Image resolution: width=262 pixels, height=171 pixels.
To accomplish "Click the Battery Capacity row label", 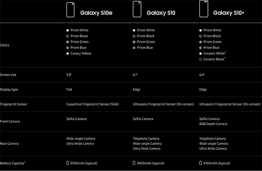I will pyautogui.click(x=12, y=163).
